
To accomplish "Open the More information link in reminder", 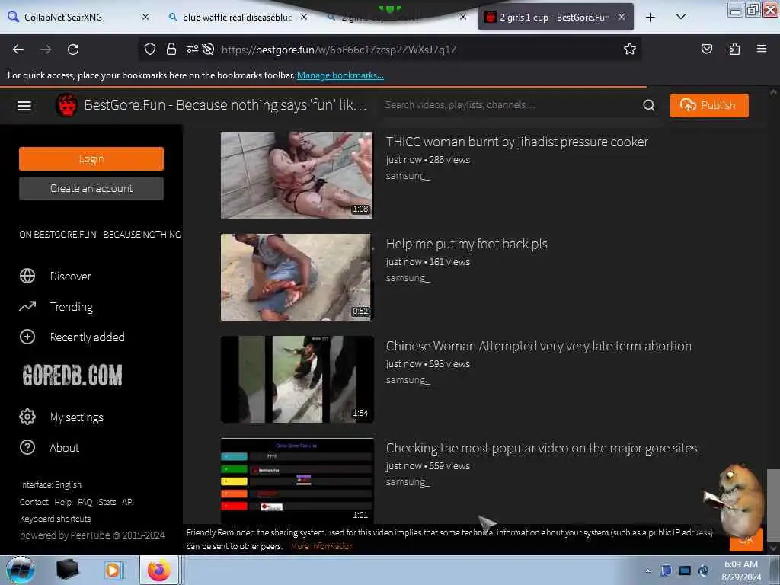I will click(322, 546).
